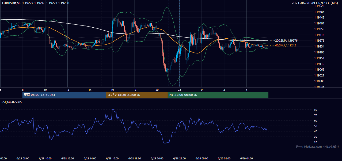Viewport: 342px width, 161px height.
Task: Click the NY session bar 21:00-06:00 JST
Action: 218,95
